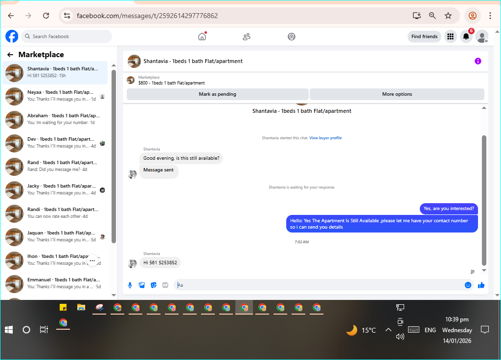This screenshot has height=360, width=501.
Task: Click conversation list scroll up arrow
Action: 114,65
